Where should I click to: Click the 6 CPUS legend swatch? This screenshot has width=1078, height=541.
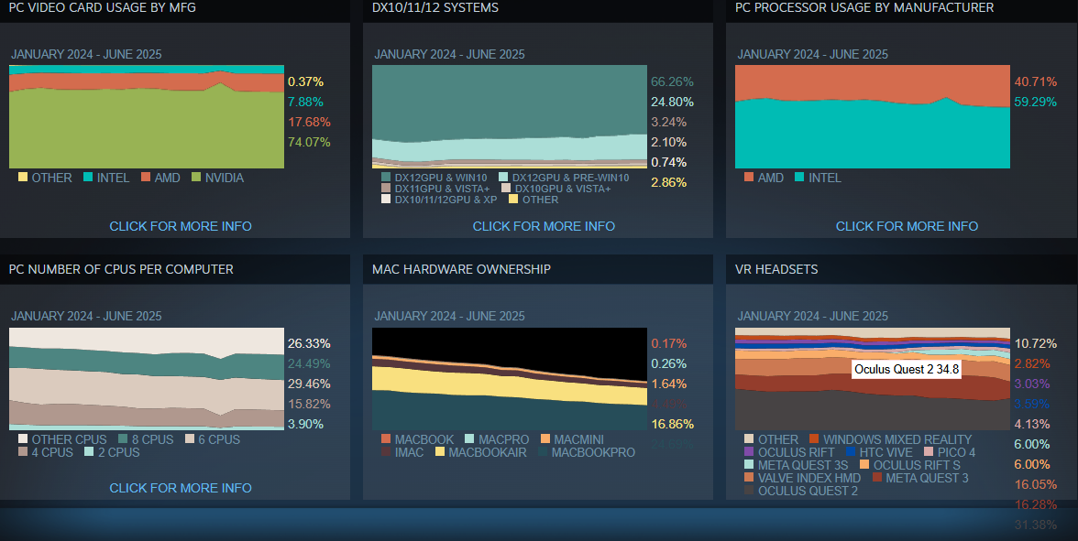pos(191,439)
